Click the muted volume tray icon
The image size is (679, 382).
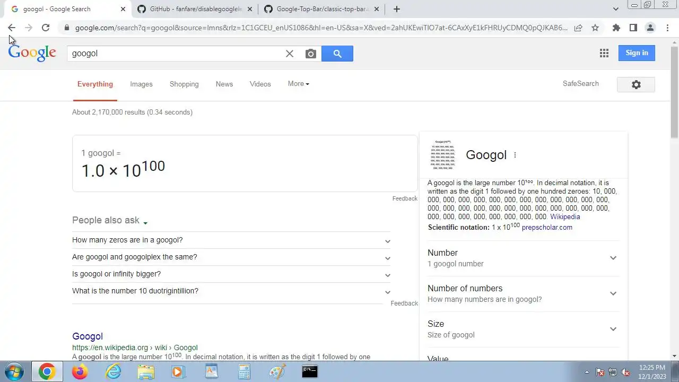pyautogui.click(x=625, y=372)
